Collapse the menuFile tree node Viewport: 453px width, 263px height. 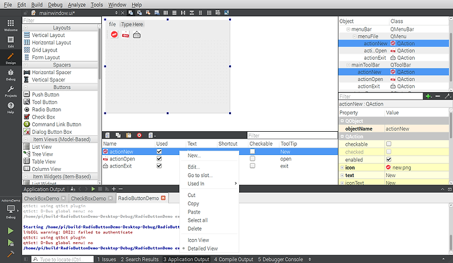[x=354, y=36]
